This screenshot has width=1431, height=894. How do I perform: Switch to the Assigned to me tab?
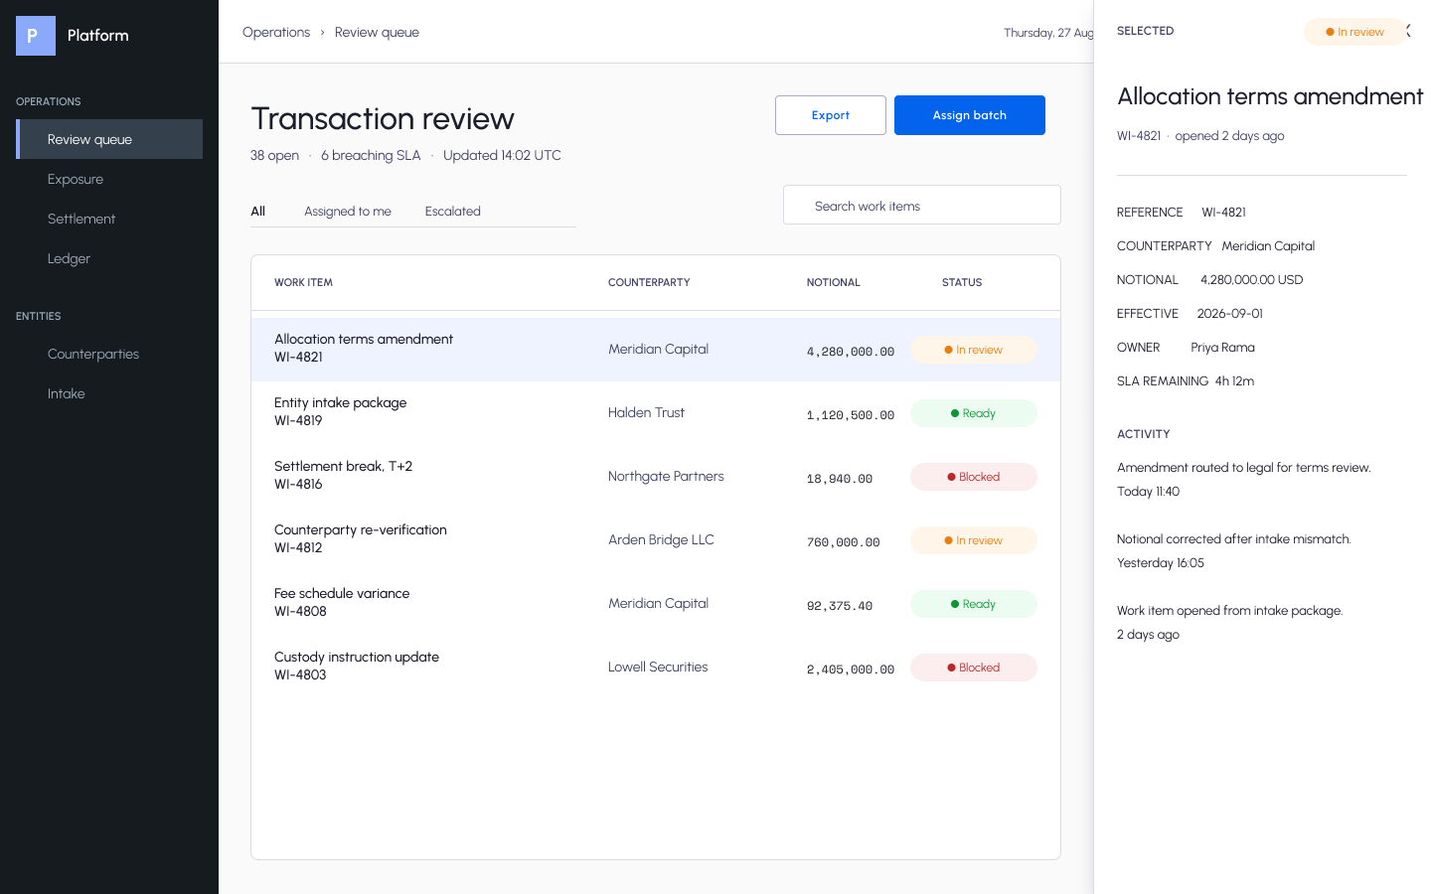(x=348, y=211)
